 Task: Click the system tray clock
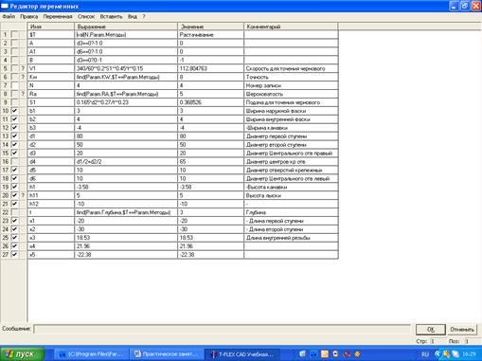[470, 354]
